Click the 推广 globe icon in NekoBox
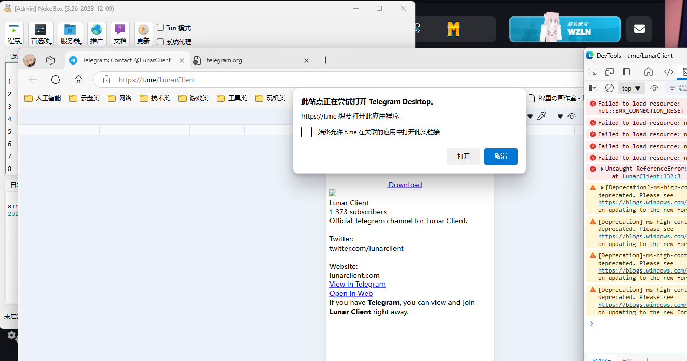Image resolution: width=687 pixels, height=361 pixels. pos(97,34)
